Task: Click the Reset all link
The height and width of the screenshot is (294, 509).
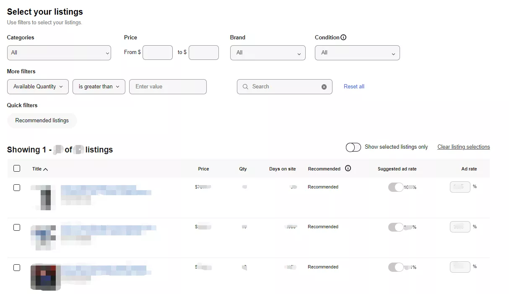Action: coord(354,87)
